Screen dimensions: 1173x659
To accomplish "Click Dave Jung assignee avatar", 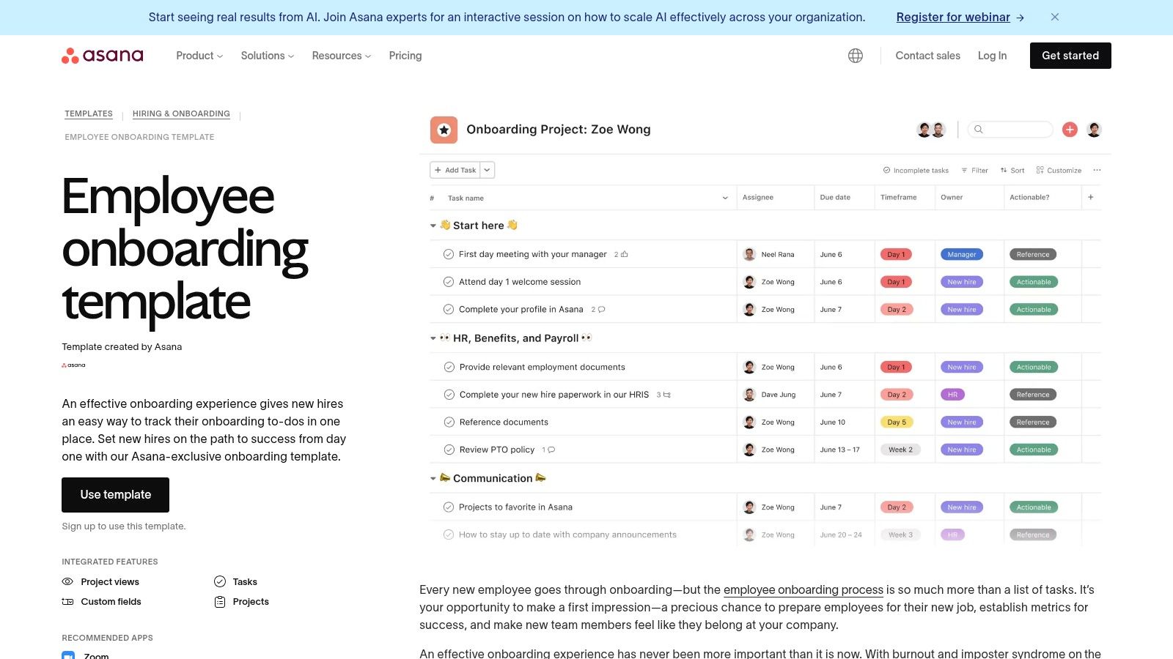I will pos(749,395).
